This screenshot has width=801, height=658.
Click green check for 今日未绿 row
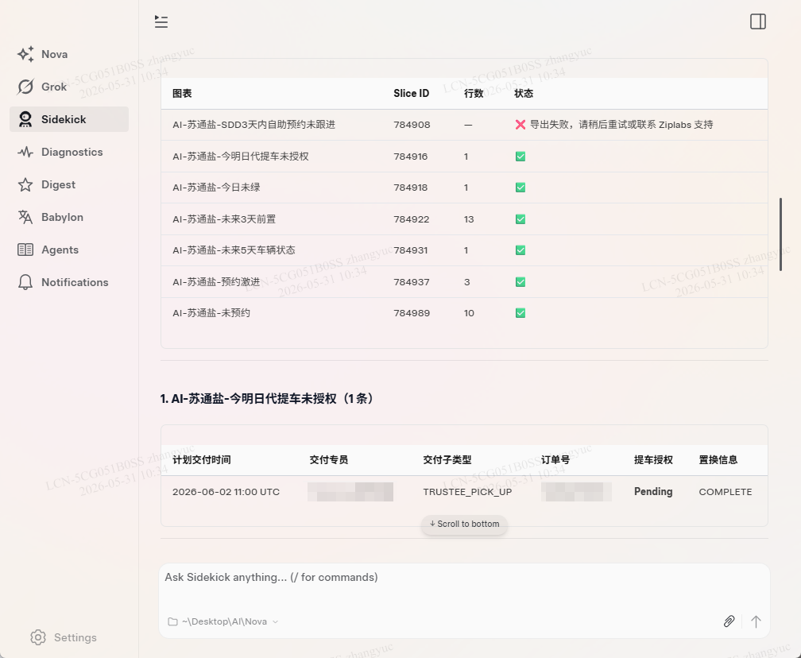[520, 188]
